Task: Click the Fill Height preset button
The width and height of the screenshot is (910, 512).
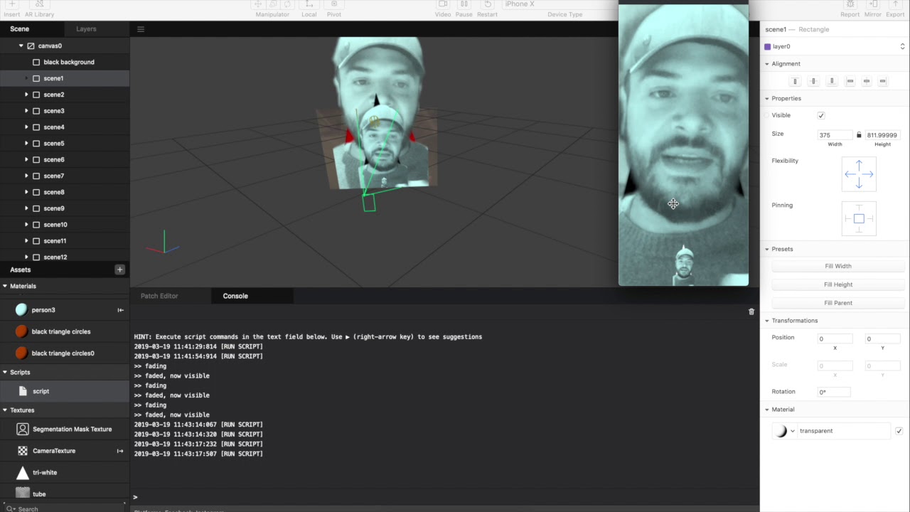Action: tap(838, 284)
